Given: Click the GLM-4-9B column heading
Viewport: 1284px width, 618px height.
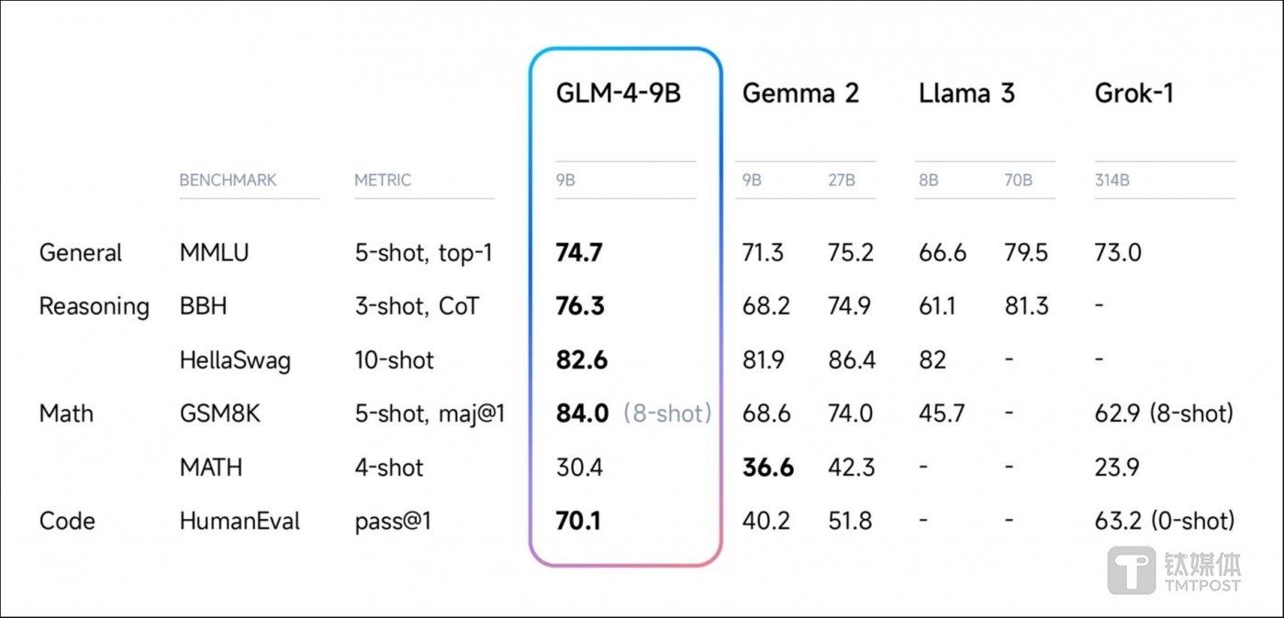Looking at the screenshot, I should click(619, 94).
